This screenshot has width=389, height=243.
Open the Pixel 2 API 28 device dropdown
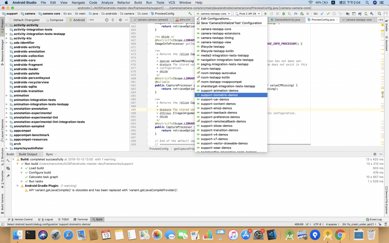[247, 14]
